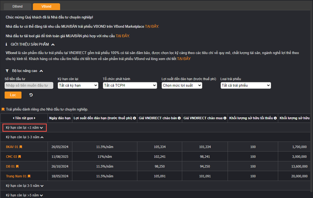
Task: Click the bookmark icon next to DB 01
Action: coord(17,166)
